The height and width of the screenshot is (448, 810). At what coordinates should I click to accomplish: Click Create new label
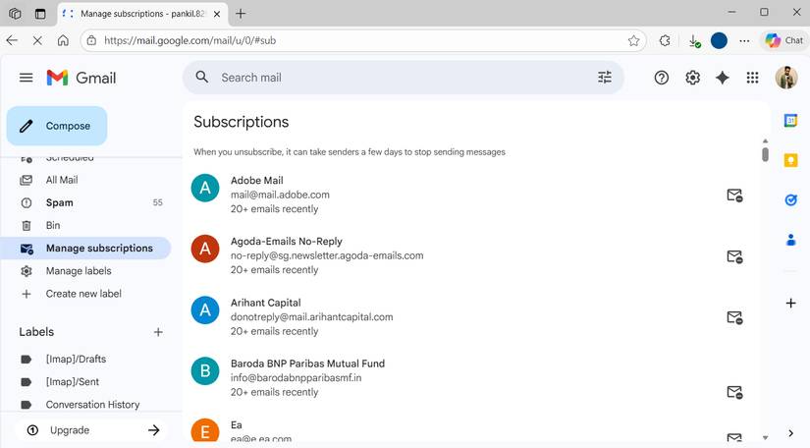tap(85, 294)
